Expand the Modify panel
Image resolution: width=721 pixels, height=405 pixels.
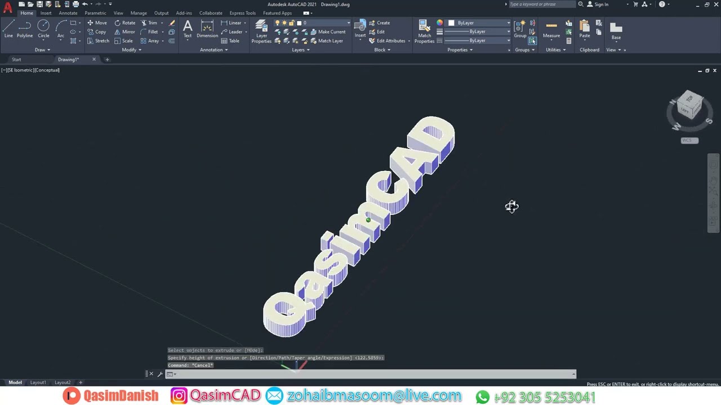pos(132,49)
